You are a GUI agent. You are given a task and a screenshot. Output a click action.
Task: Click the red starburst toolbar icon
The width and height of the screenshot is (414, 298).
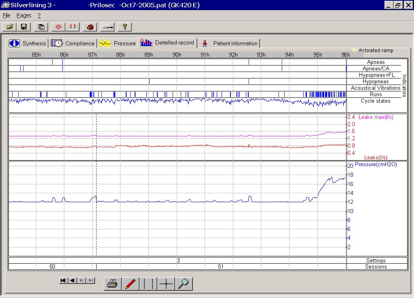58,27
